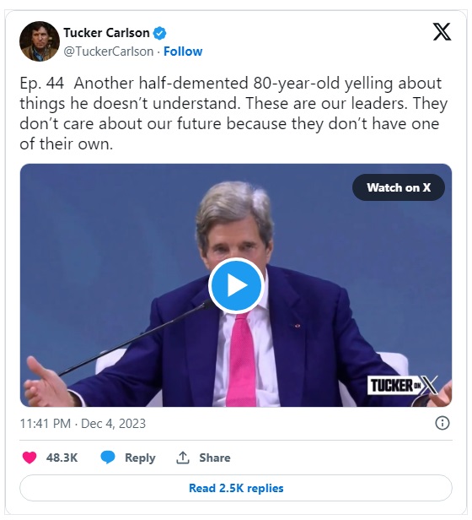Click the circled info icon

coord(442,423)
